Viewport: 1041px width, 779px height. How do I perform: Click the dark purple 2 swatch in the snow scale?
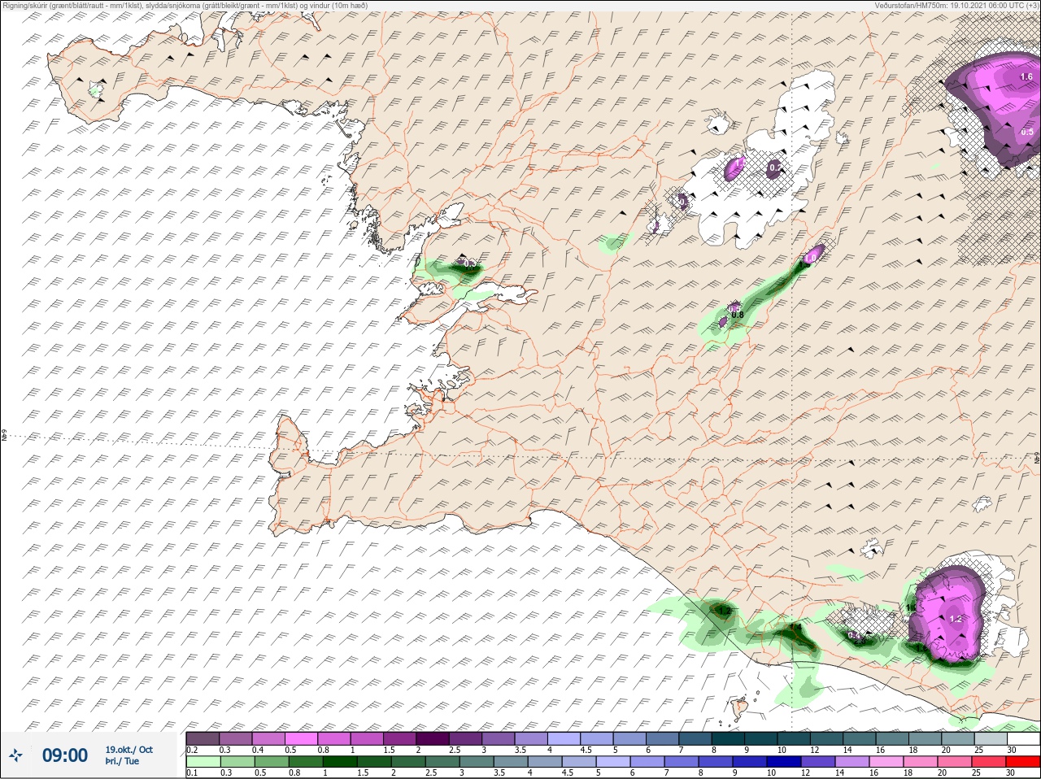click(433, 738)
